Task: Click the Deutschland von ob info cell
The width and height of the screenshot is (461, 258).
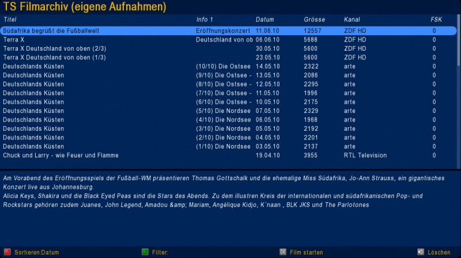Action: click(224, 40)
